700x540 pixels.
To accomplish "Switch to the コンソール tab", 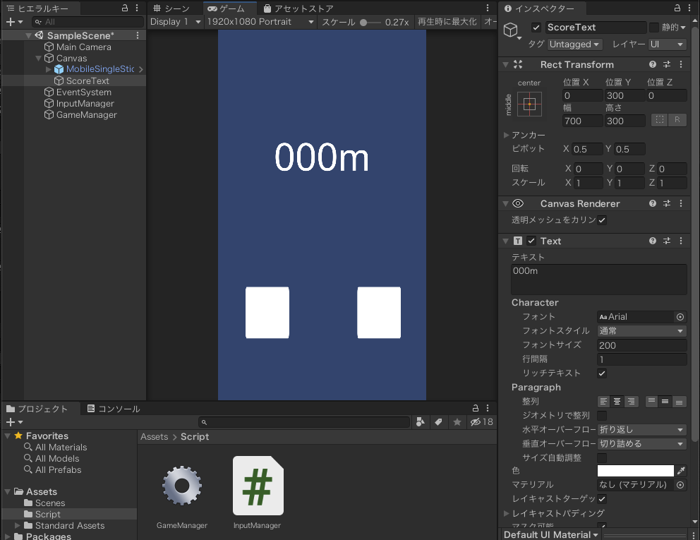I will click(x=113, y=409).
